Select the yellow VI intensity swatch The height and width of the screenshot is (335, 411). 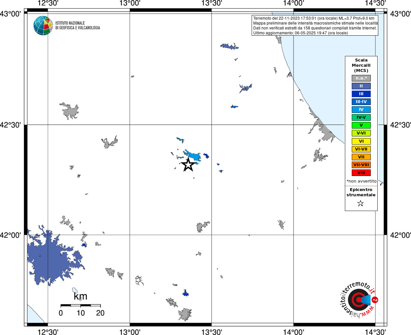click(x=361, y=141)
